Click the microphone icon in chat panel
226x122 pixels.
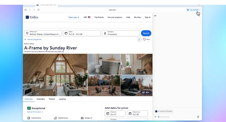click(x=198, y=117)
